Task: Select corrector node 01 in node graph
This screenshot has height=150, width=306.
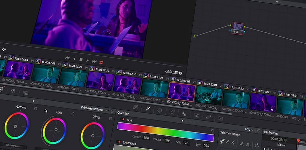Action: pyautogui.click(x=238, y=28)
